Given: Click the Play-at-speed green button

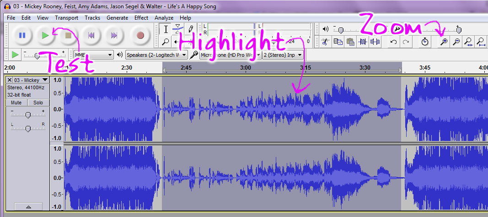Looking at the screenshot, I should point(15,55).
